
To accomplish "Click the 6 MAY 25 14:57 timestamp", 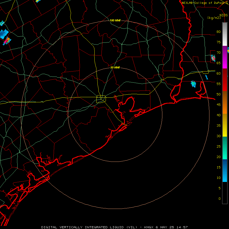I will 171,227.
